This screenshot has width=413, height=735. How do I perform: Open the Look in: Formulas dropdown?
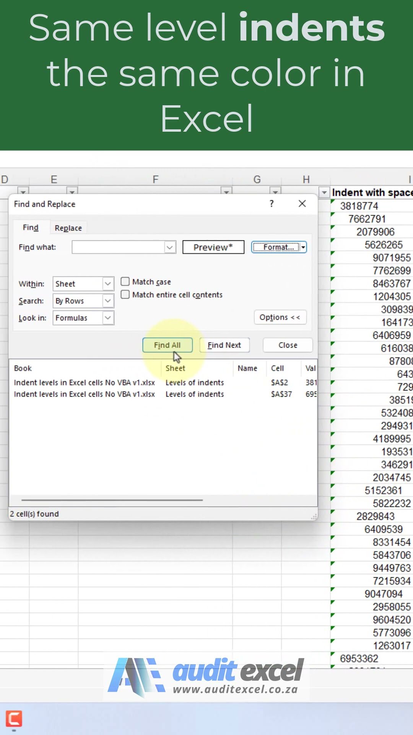point(83,318)
